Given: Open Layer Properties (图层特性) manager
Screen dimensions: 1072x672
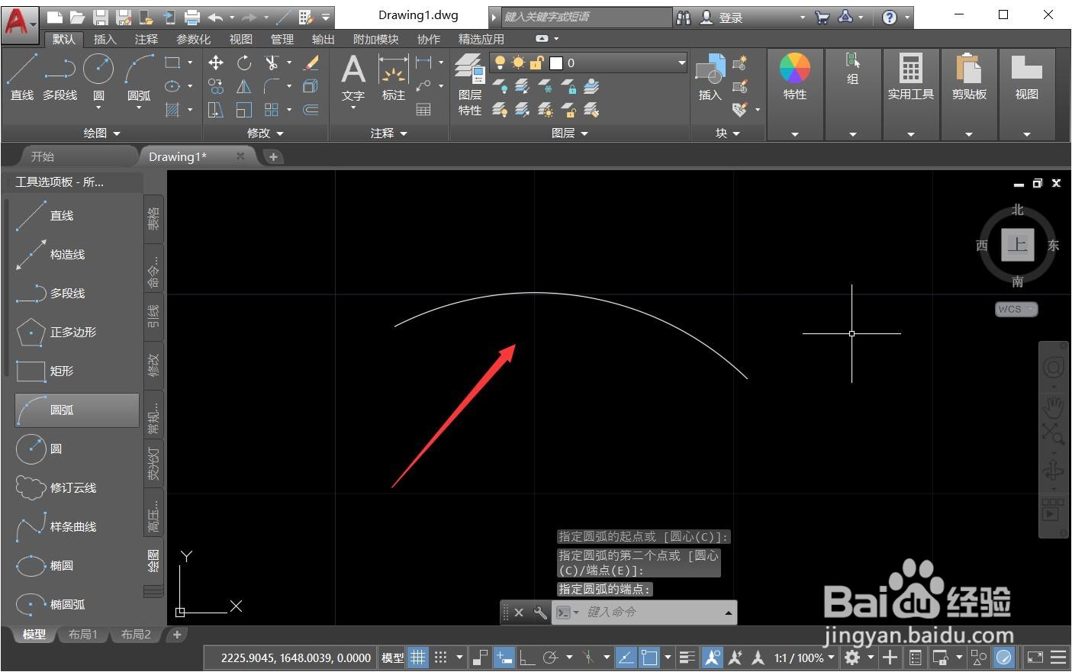Looking at the screenshot, I should pyautogui.click(x=470, y=84).
